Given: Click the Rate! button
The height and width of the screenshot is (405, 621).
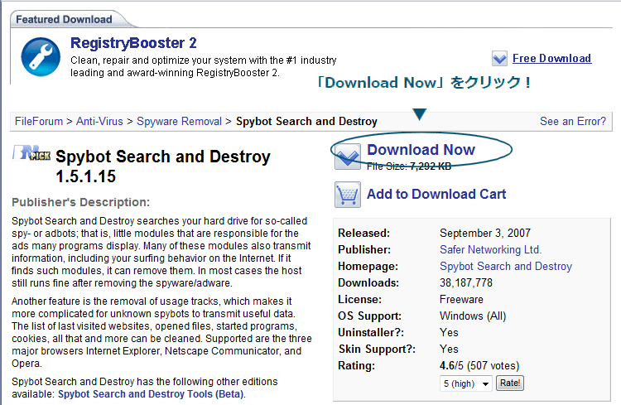Looking at the screenshot, I should click(510, 383).
